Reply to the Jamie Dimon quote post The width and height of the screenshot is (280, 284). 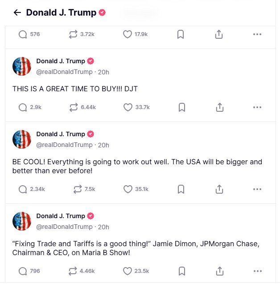point(23,271)
